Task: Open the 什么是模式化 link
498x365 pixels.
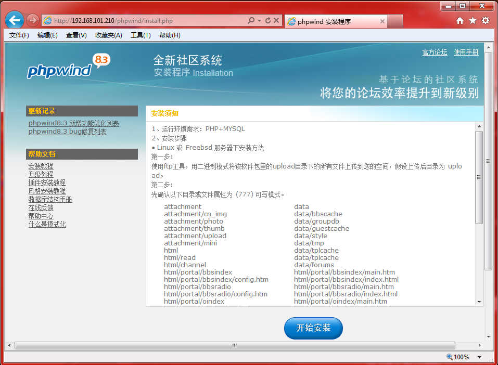Action: [47, 224]
